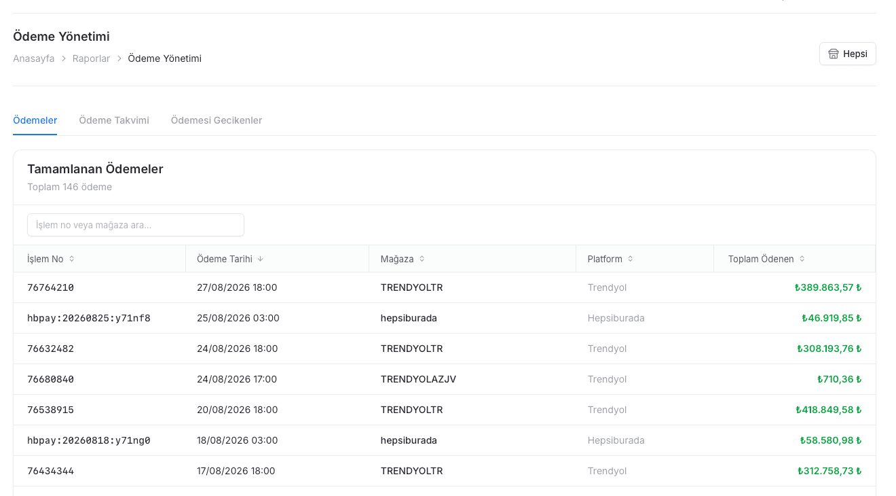Click amount ₺58.580,98
Viewport: 896px width, 496px height.
pyautogui.click(x=831, y=440)
